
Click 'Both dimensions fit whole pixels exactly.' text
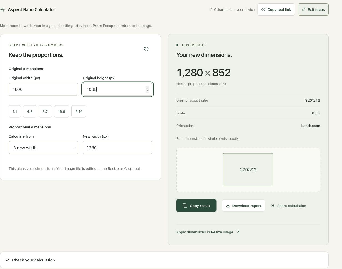(208, 139)
